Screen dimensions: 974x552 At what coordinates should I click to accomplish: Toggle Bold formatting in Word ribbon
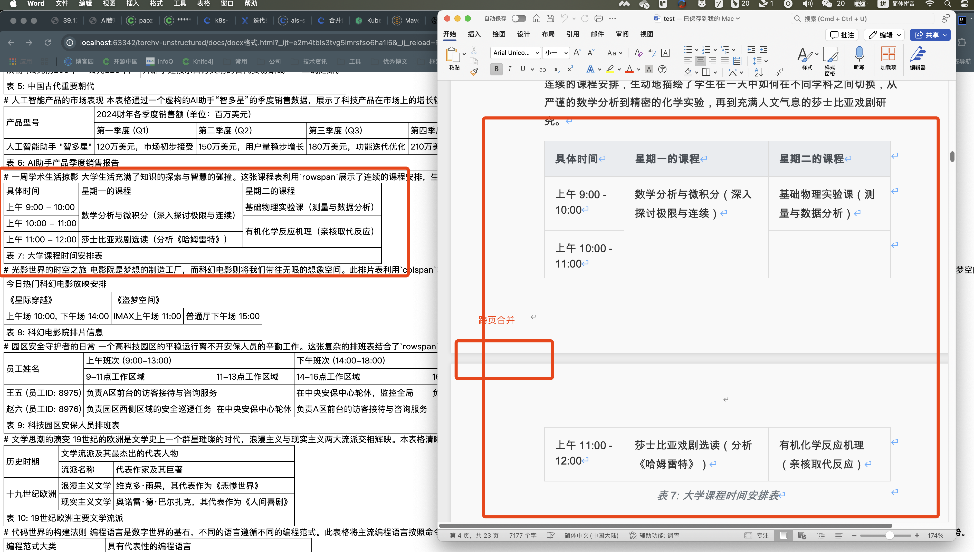tap(496, 69)
